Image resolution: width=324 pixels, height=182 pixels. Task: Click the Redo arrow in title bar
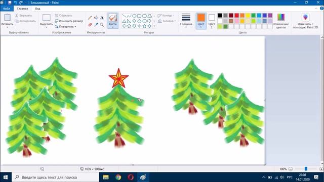click(x=21, y=3)
